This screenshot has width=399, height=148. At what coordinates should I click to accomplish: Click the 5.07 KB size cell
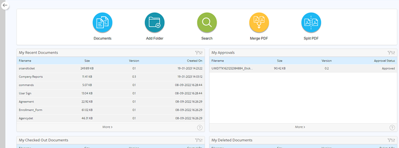click(87, 85)
